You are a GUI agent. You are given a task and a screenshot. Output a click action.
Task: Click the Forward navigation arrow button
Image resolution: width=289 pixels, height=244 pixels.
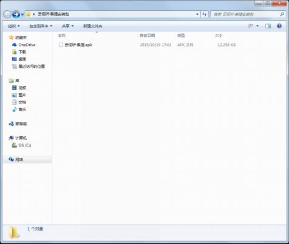pyautogui.click(x=16, y=15)
